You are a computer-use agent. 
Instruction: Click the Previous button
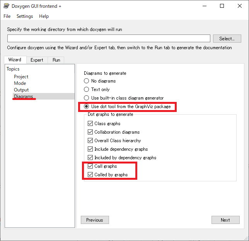[95, 220]
